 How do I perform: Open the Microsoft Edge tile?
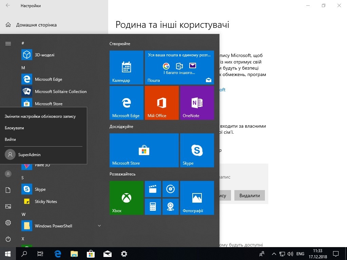point(127,103)
